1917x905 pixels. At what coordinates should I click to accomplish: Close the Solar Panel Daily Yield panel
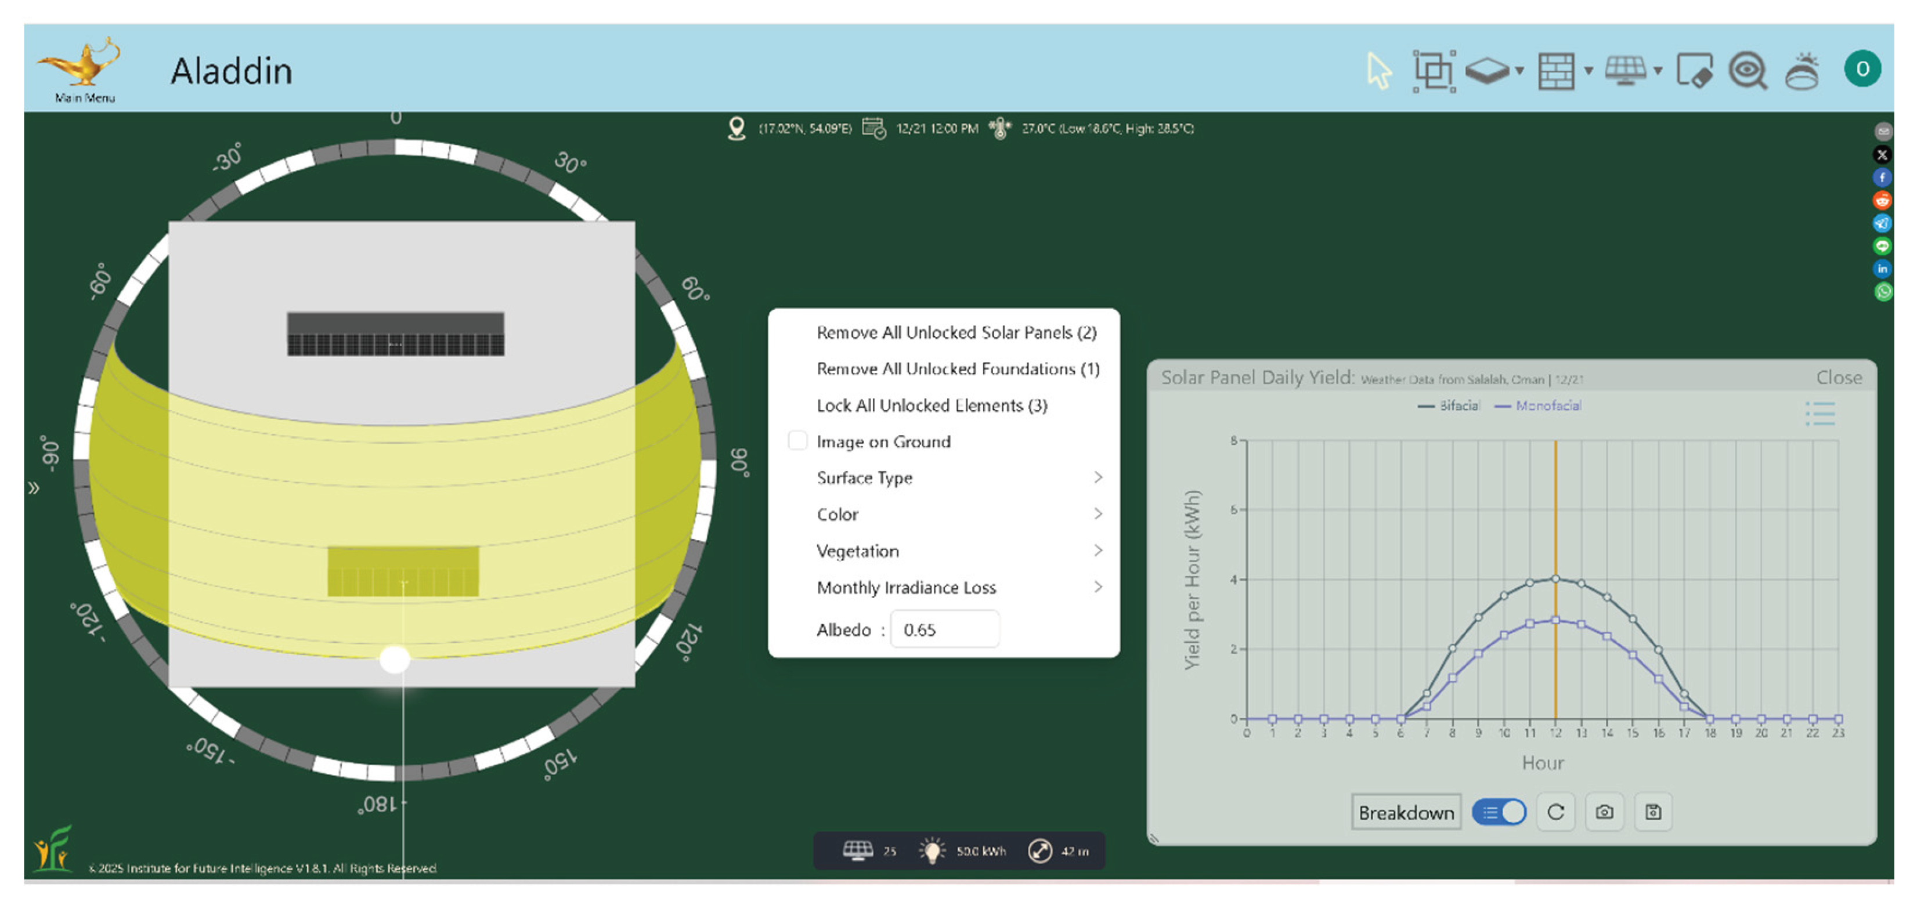[x=1838, y=378]
